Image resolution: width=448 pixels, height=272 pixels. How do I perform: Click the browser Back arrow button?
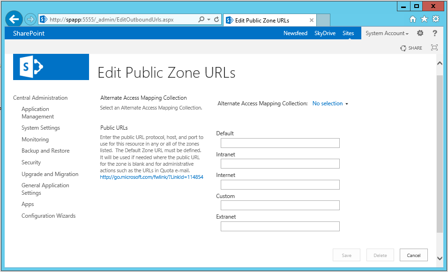point(14,19)
